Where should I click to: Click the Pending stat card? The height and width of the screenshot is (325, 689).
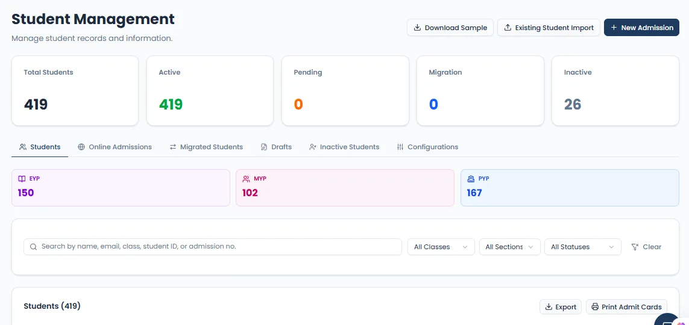(345, 91)
